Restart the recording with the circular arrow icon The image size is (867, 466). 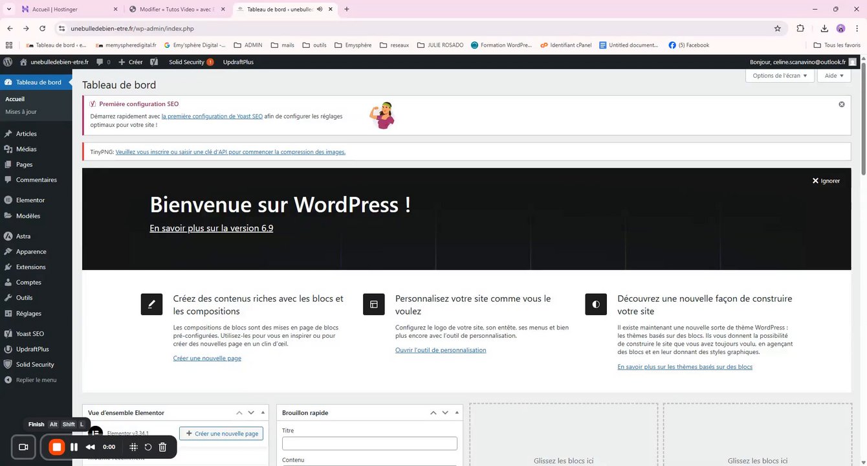pyautogui.click(x=148, y=447)
